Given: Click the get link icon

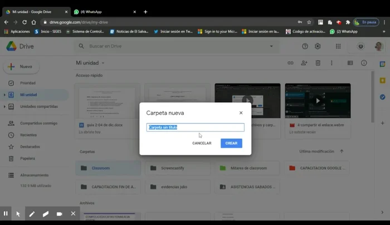Looking at the screenshot, I should point(290,63).
